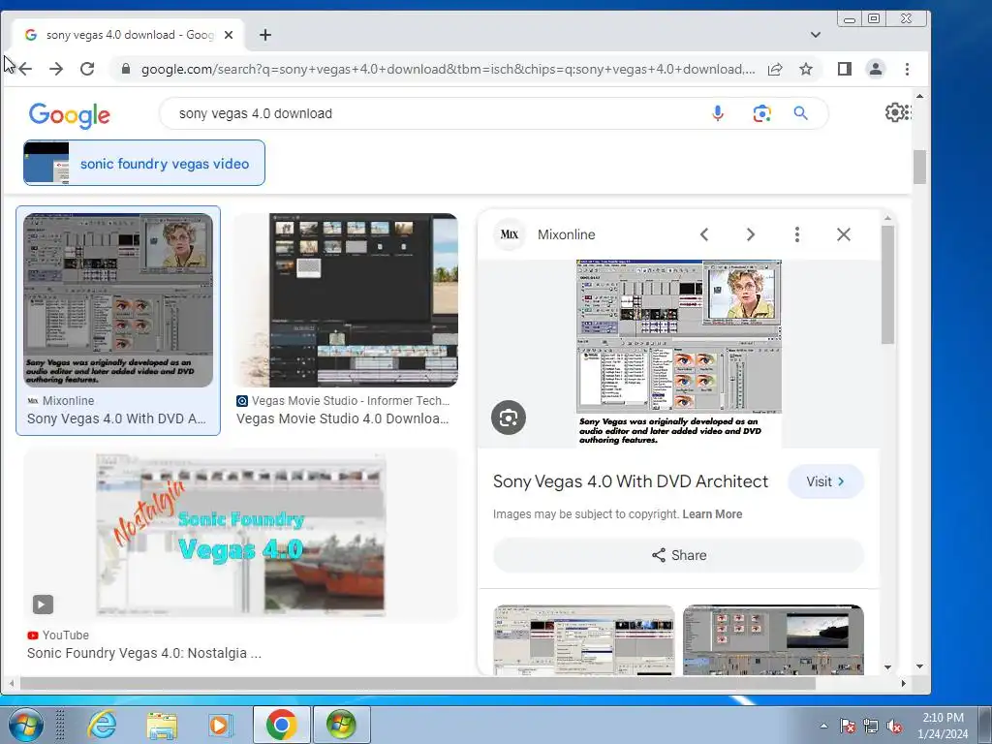Search by image with Google Lens icon
Screen dimensions: 992x744
[761, 113]
